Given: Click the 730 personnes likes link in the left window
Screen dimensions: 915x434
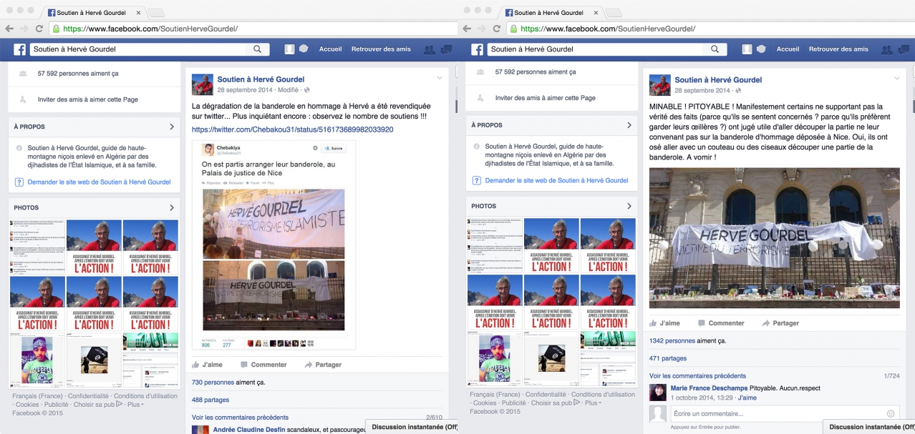Looking at the screenshot, I should coord(213,383).
